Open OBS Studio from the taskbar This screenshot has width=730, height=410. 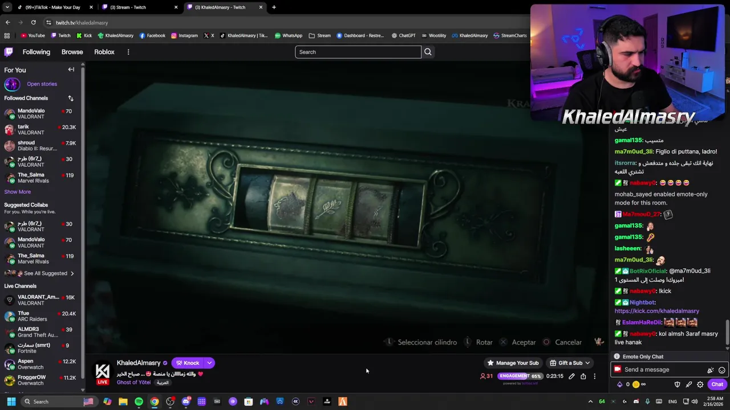(x=170, y=401)
